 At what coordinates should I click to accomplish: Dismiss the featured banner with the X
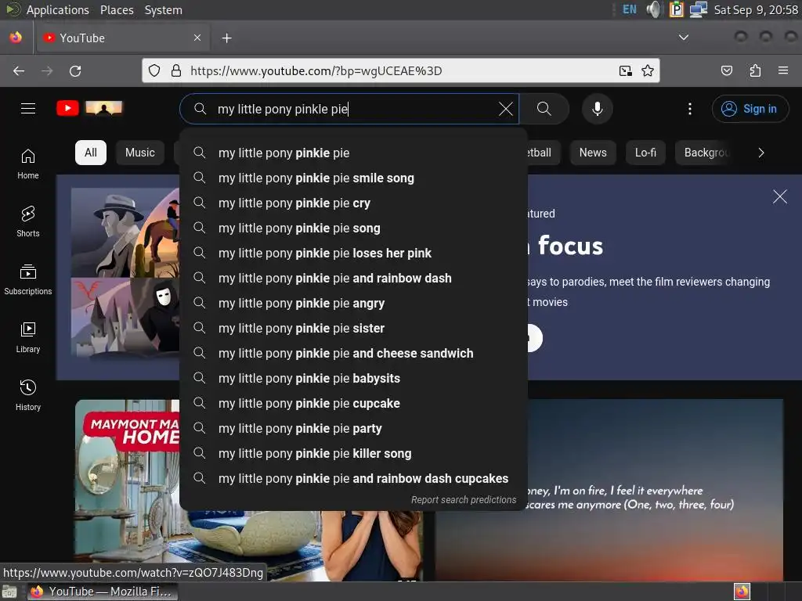(x=779, y=196)
